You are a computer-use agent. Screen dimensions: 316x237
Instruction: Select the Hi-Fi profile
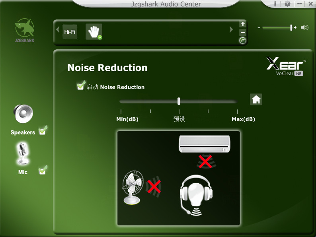(70, 32)
